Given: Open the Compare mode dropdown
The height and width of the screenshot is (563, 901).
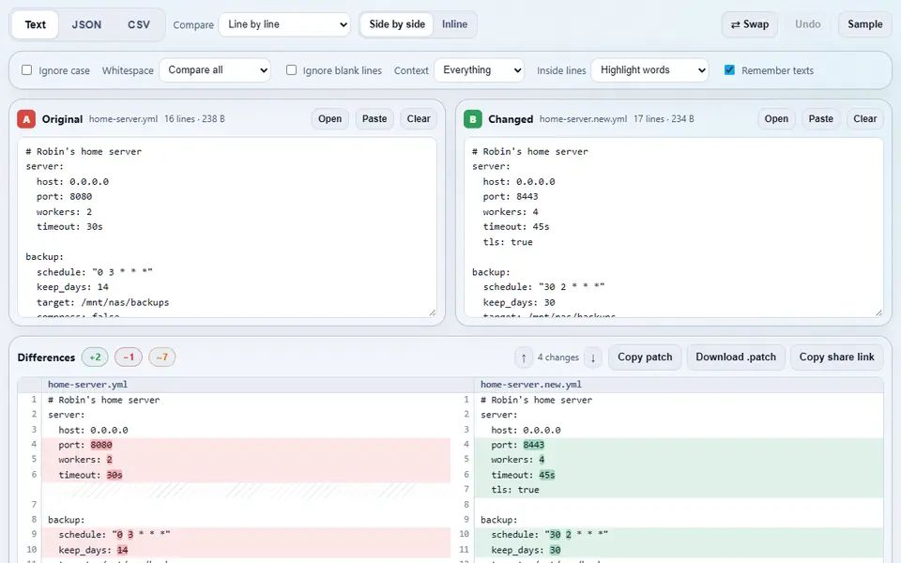Looking at the screenshot, I should tap(284, 24).
